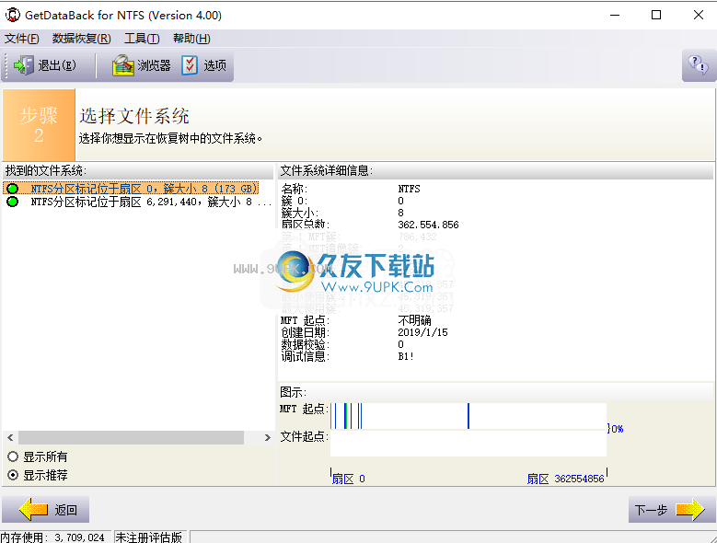Click the exit door icon in toolbar
This screenshot has width=717, height=543.
[24, 65]
